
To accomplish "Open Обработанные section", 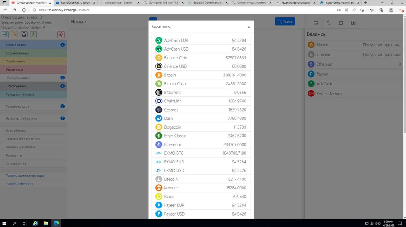I will (33, 53).
